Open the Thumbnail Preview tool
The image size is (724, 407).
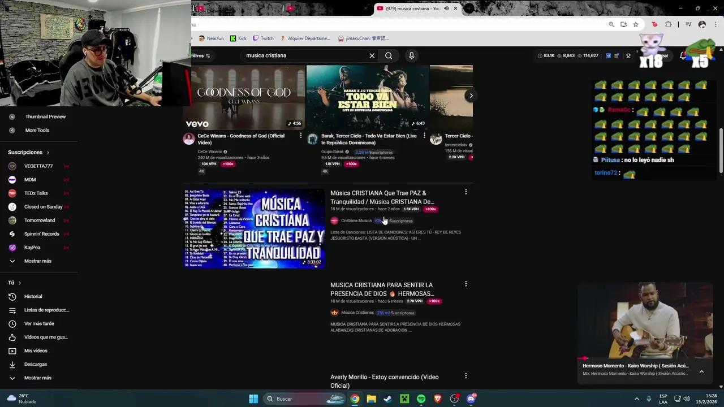[45, 116]
